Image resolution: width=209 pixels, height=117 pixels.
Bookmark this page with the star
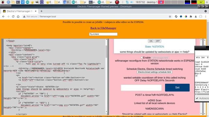click(x=170, y=17)
